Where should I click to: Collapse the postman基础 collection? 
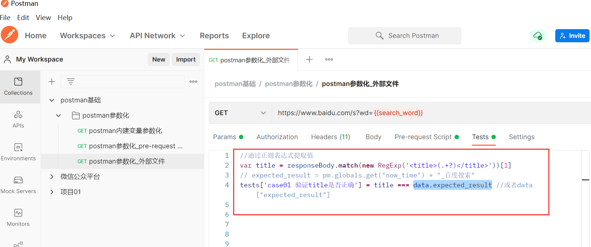point(52,100)
